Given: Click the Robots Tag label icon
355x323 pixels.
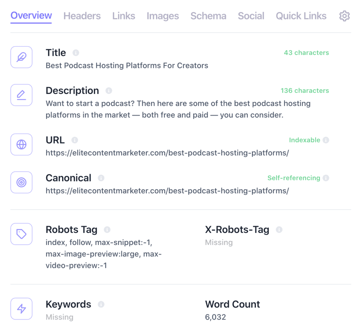Looking at the screenshot, I should click(21, 234).
